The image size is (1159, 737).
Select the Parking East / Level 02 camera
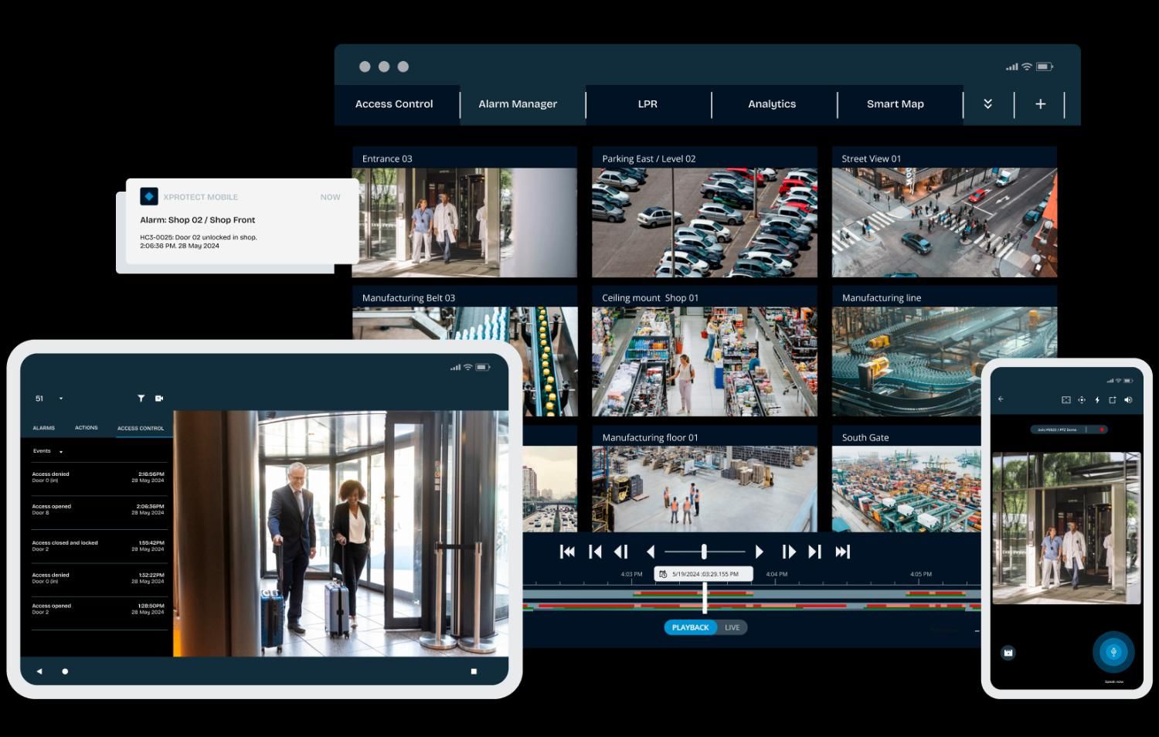tap(705, 212)
